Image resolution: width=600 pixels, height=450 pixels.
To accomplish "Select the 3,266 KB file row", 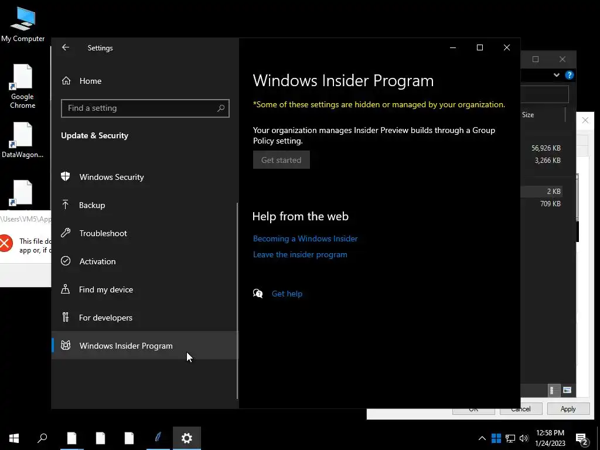I will pos(548,161).
